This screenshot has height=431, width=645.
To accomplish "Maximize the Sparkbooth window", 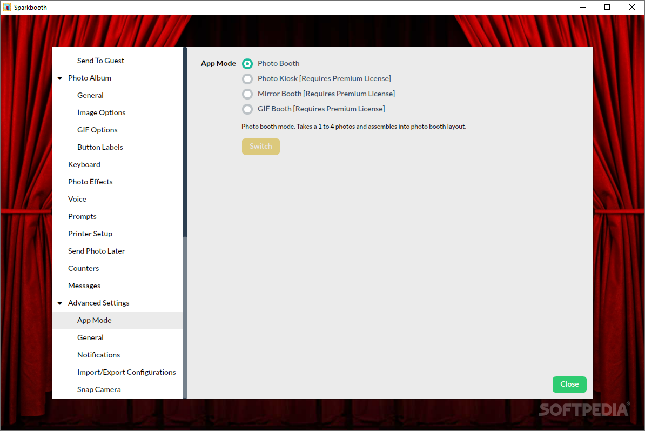I will pyautogui.click(x=607, y=7).
